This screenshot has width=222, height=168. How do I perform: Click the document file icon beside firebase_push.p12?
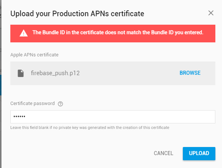[21, 73]
